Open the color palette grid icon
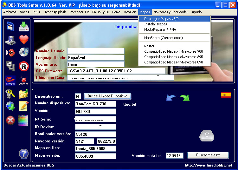This screenshot has width=238, height=170. 23,120
